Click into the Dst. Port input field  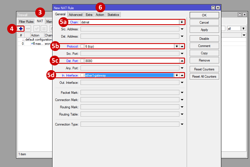[x=131, y=61]
